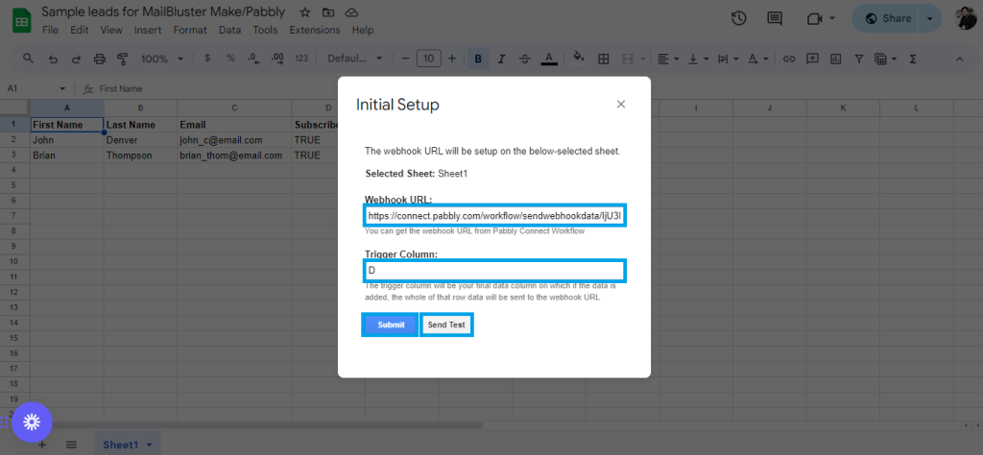Open the text wrapping dropdown
The height and width of the screenshot is (455, 983).
728,59
